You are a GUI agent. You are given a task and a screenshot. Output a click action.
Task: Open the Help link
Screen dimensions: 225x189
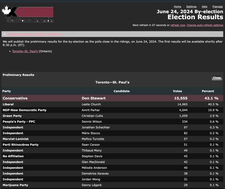pyautogui.click(x=204, y=7)
